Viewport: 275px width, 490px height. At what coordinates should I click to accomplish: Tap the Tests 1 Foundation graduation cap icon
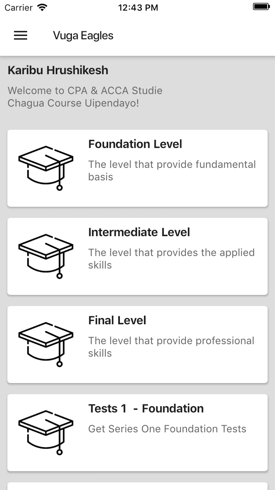point(46,433)
